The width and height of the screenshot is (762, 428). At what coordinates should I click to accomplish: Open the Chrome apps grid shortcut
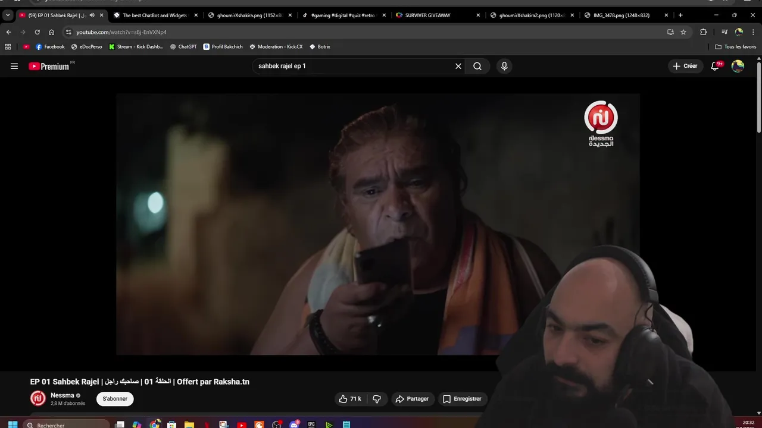click(8, 46)
